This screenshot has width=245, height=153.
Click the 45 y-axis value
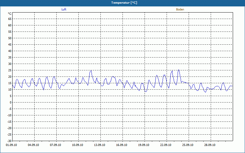point(10,44)
